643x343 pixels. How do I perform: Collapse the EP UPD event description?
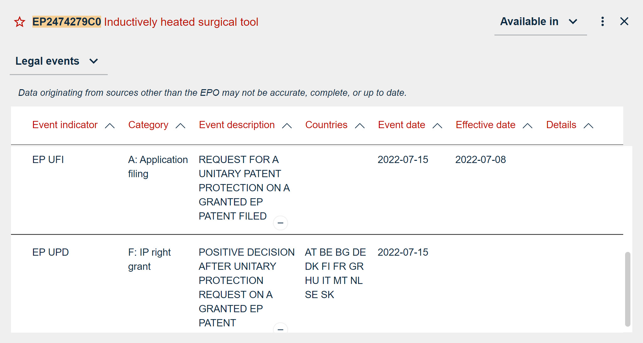(x=281, y=329)
